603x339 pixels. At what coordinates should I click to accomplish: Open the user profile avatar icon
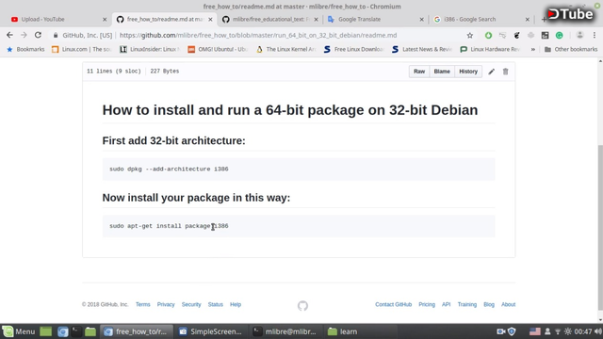tap(579, 35)
